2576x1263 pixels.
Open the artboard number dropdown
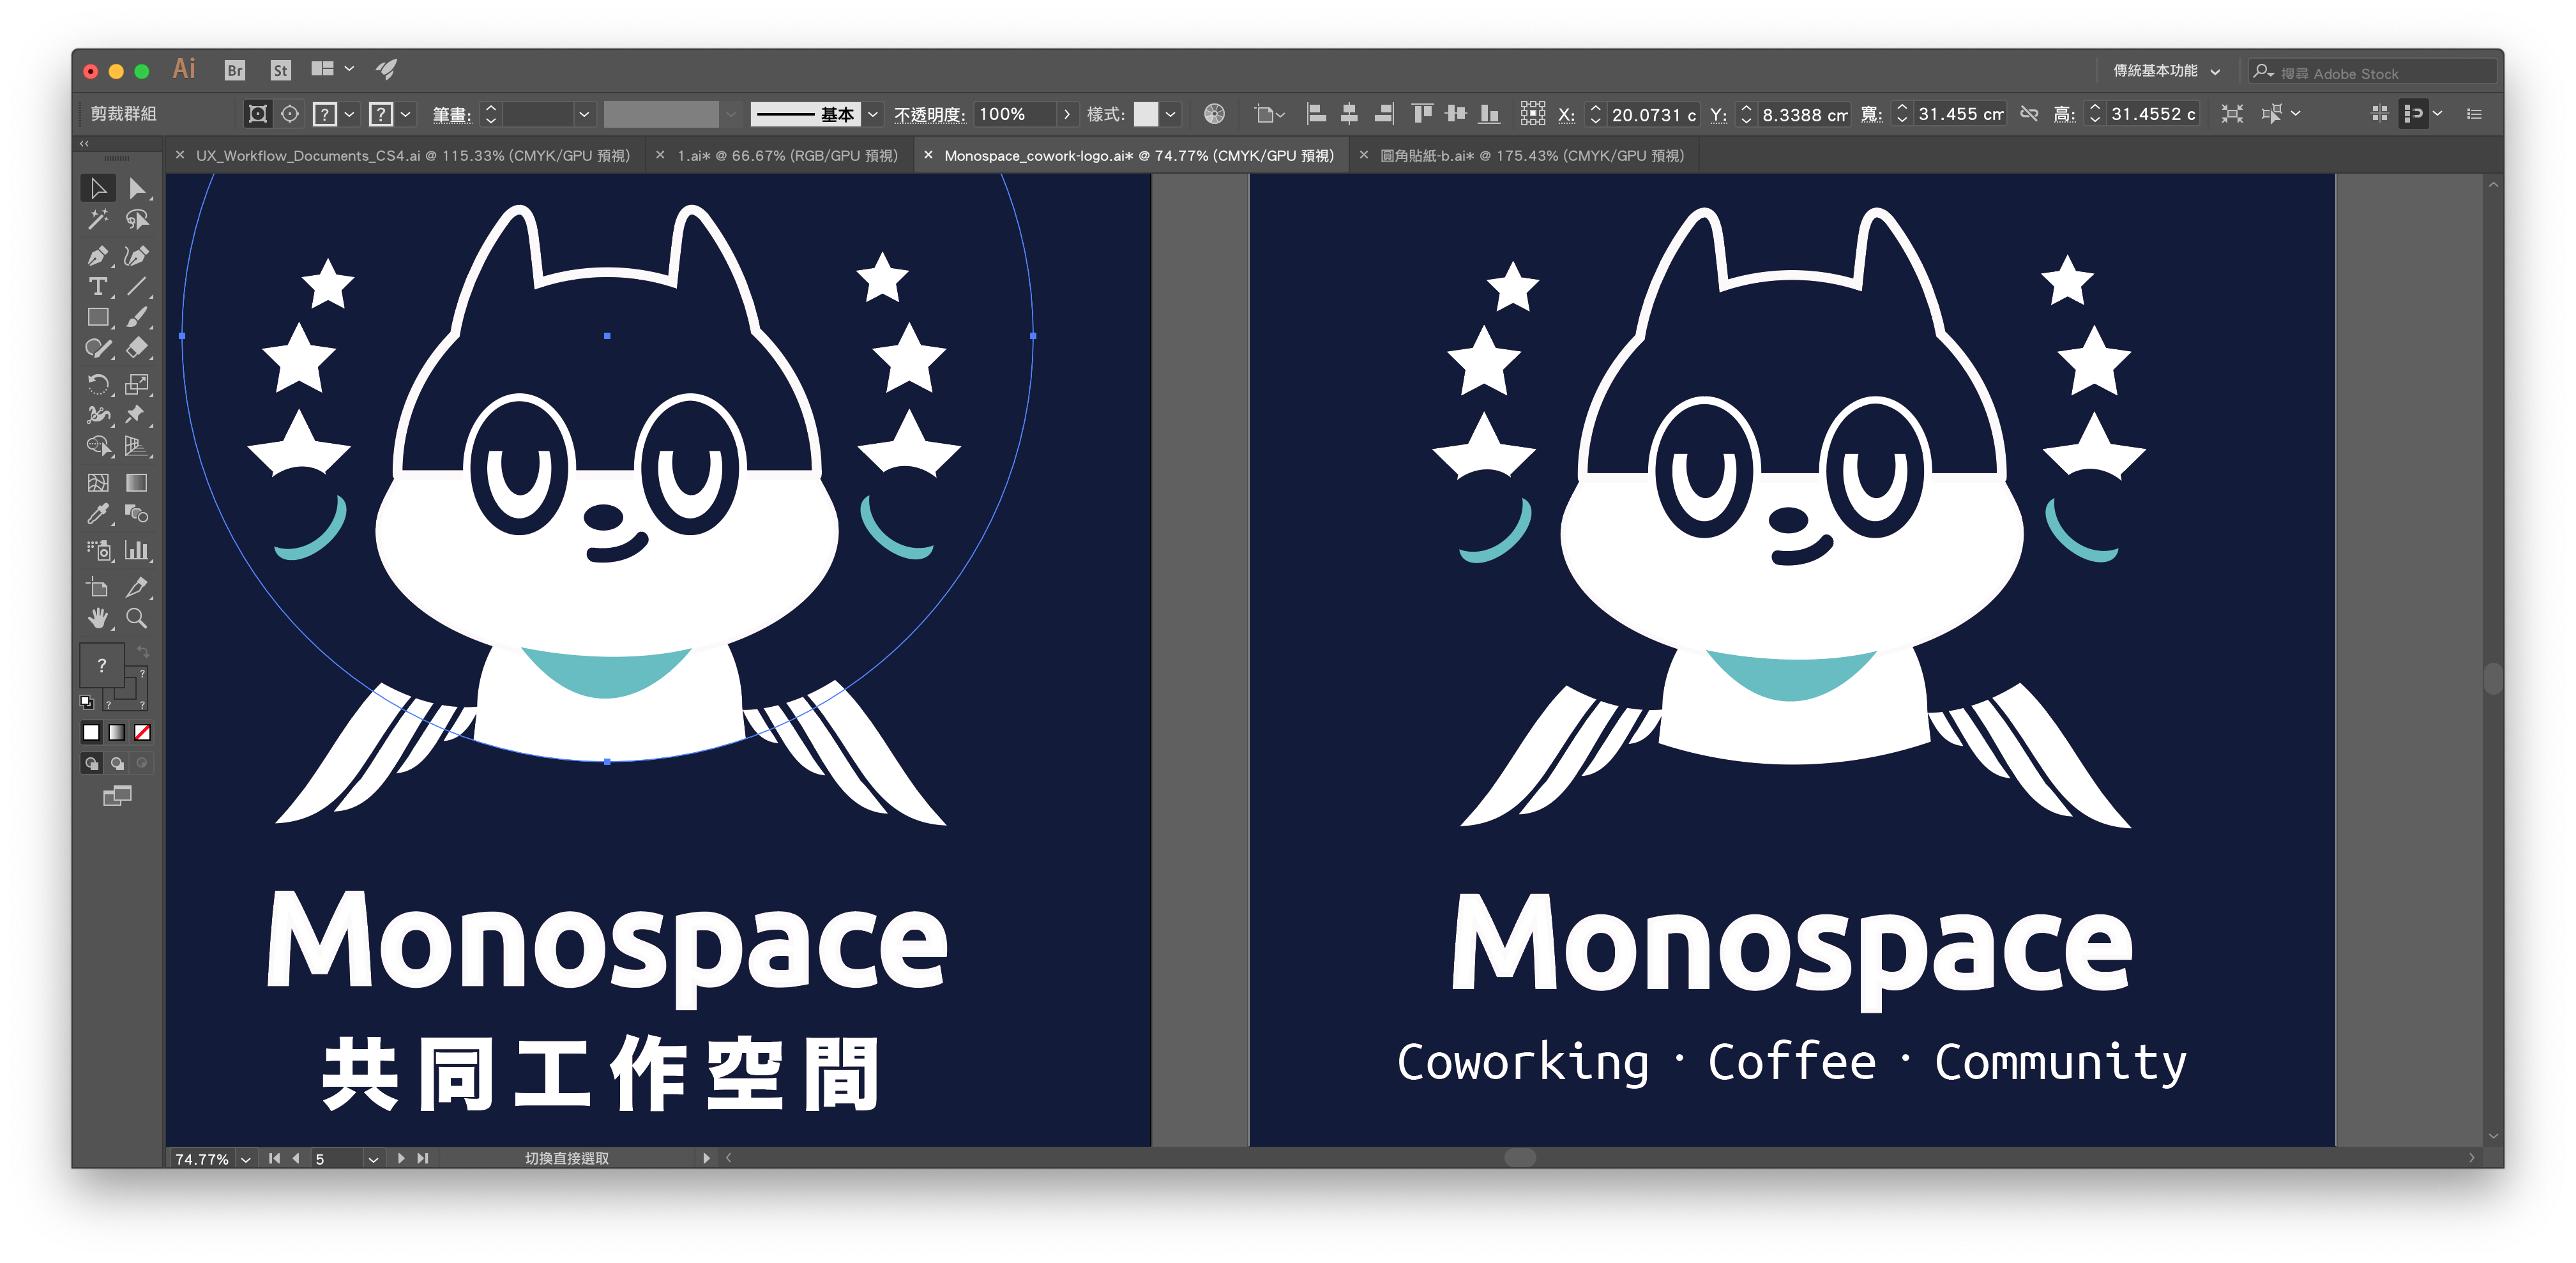(x=373, y=1158)
